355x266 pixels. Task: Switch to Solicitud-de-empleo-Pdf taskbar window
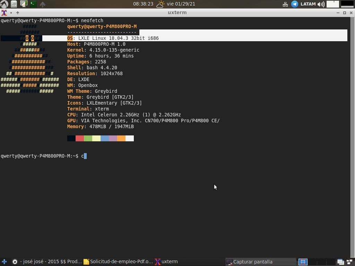click(118, 262)
